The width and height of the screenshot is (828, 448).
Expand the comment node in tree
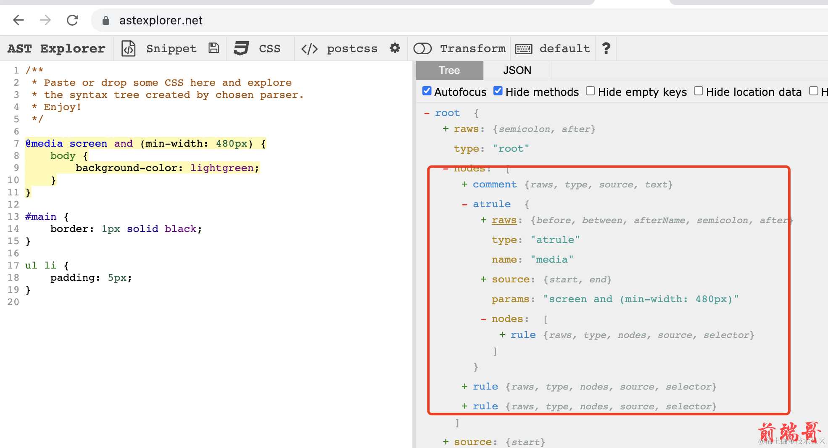[464, 184]
